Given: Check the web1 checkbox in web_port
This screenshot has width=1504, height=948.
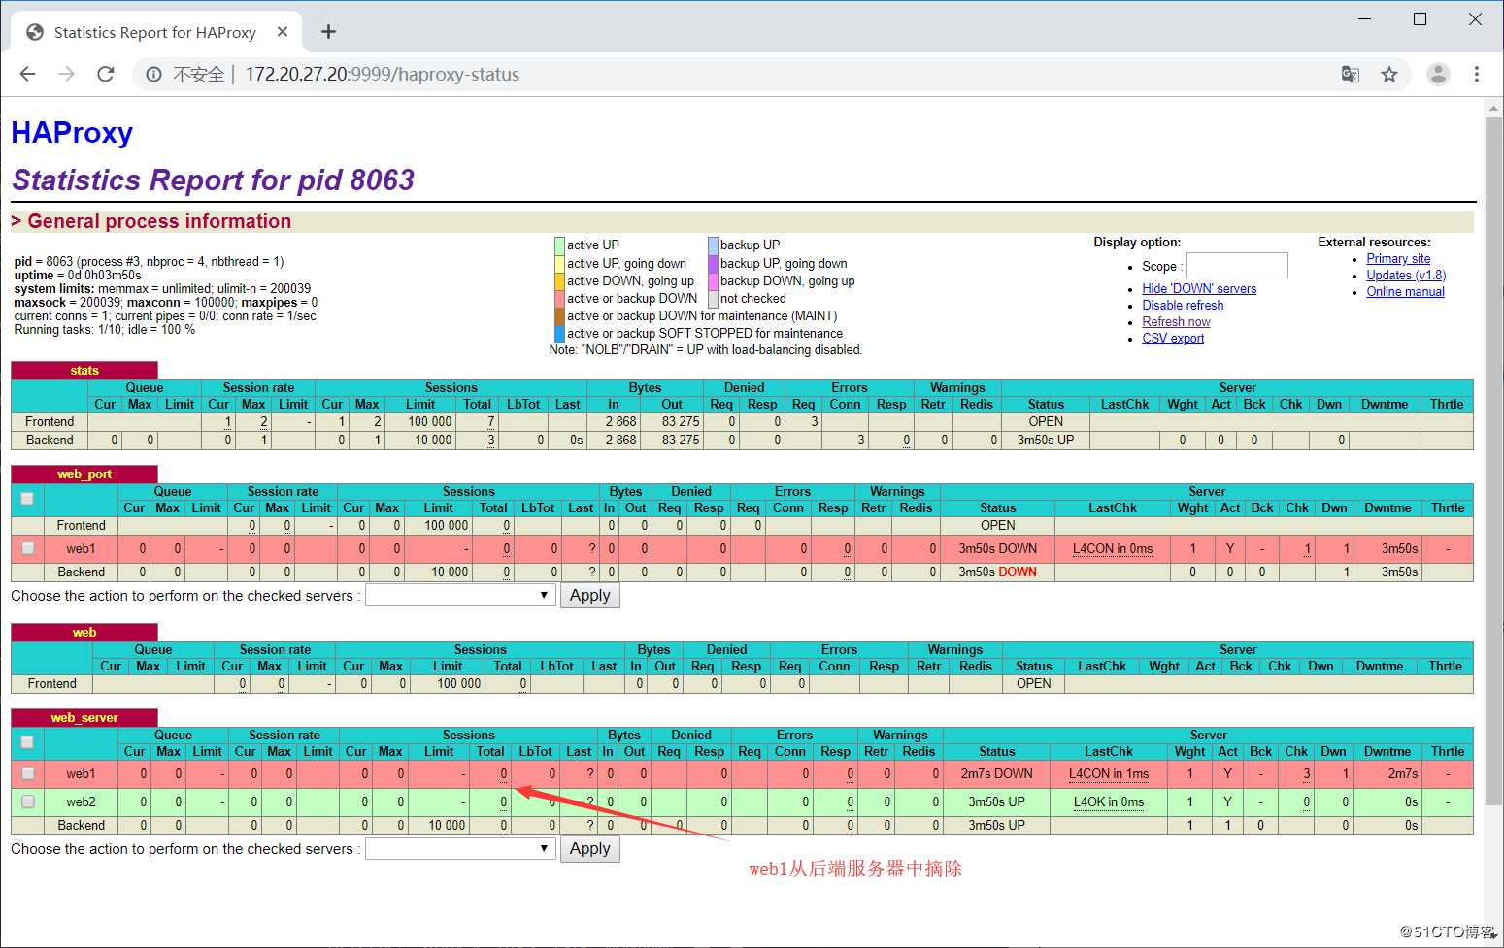Looking at the screenshot, I should point(27,548).
